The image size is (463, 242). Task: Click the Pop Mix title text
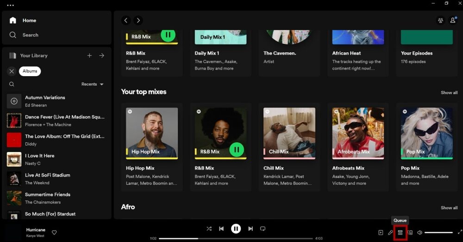click(410, 168)
